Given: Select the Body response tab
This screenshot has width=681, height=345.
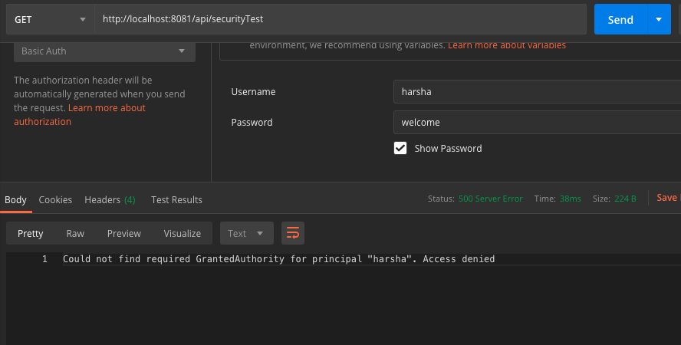Looking at the screenshot, I should [x=15, y=199].
